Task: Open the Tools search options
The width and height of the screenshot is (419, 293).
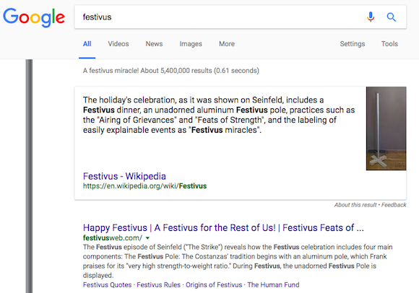Action: click(389, 44)
